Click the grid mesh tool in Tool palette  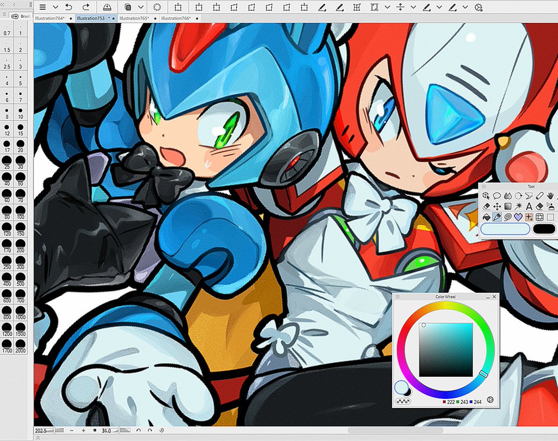(x=539, y=217)
